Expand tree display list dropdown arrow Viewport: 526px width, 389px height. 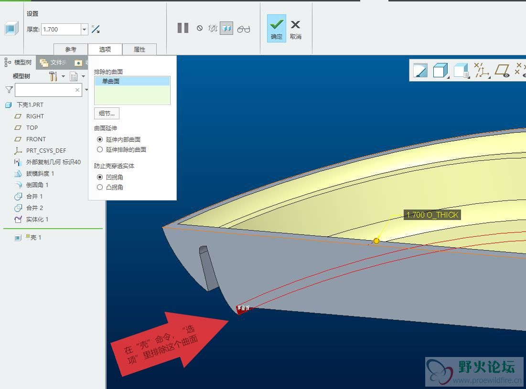click(x=83, y=76)
